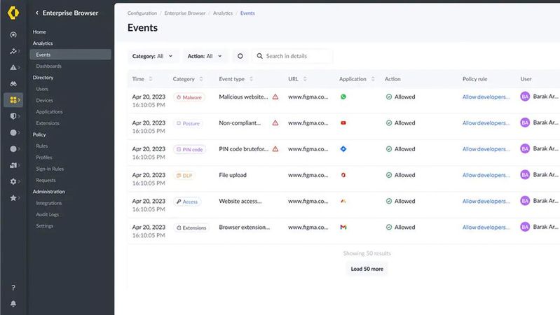
Task: Open Integrations under Administration
Action: (x=49, y=203)
